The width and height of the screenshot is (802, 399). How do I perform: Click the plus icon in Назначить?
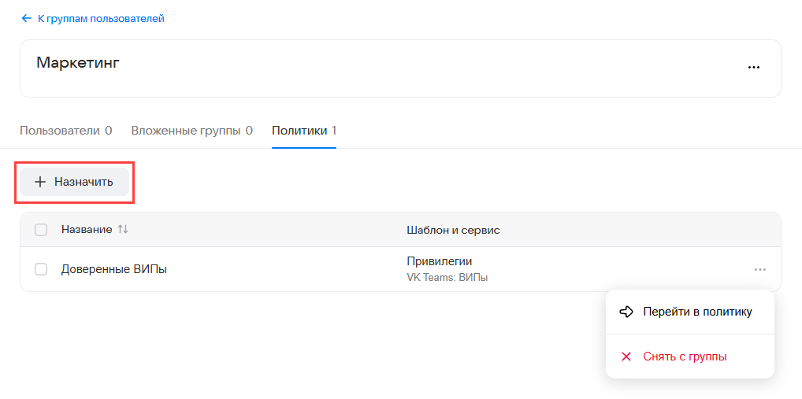coord(40,182)
